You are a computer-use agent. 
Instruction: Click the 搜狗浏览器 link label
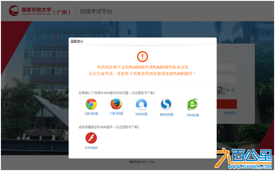pos(166,115)
